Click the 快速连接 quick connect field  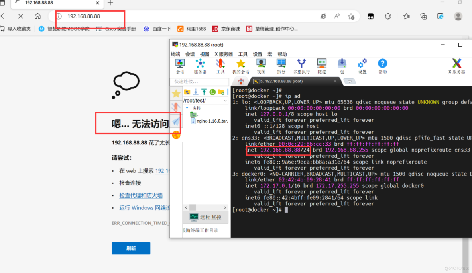[x=200, y=82]
